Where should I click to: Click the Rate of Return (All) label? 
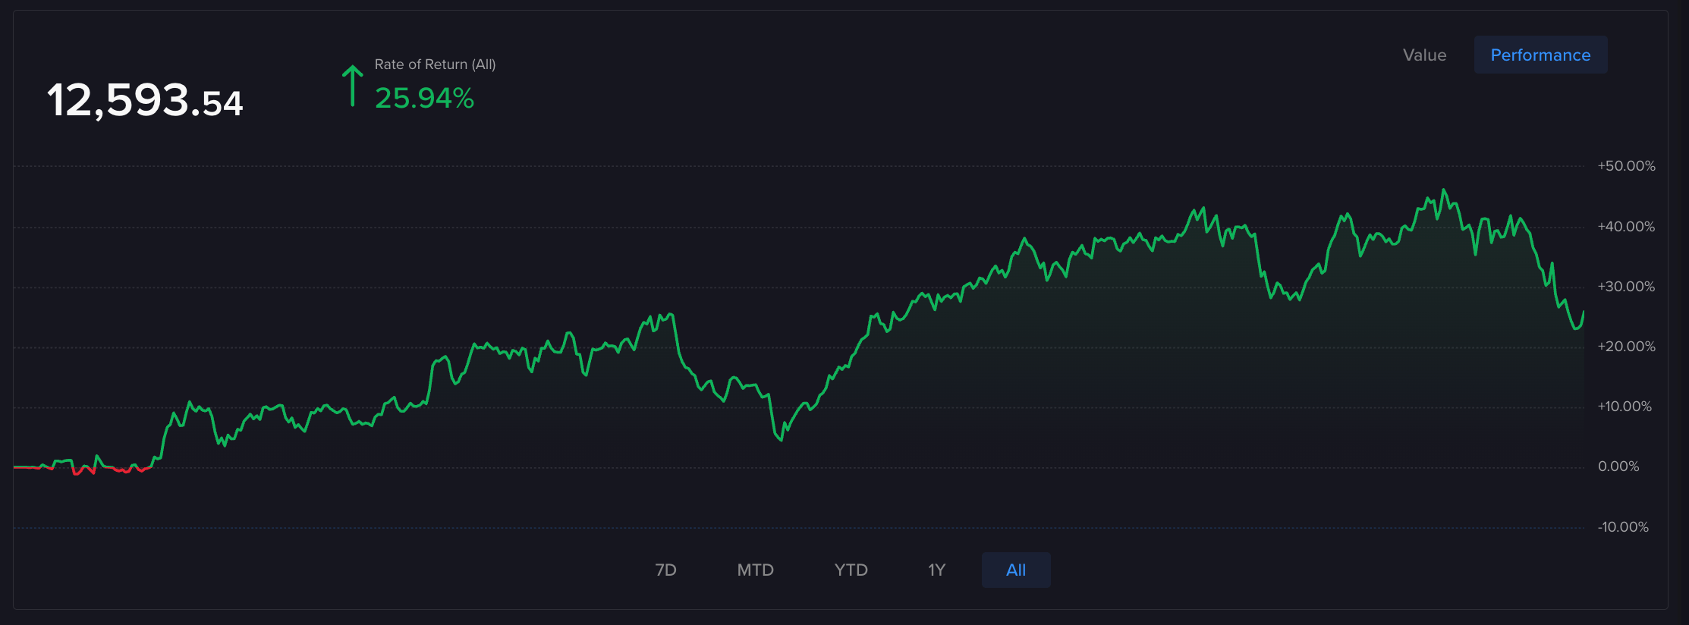[435, 64]
